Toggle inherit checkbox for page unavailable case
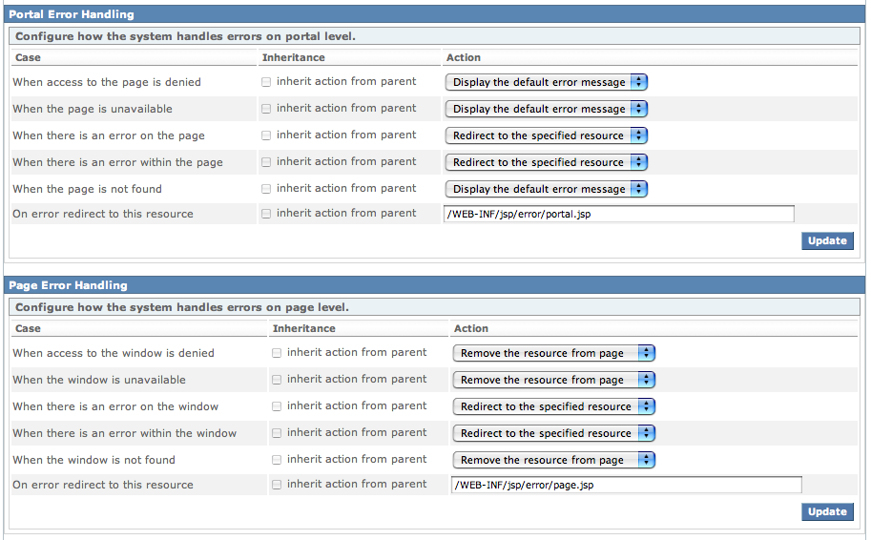 266,109
